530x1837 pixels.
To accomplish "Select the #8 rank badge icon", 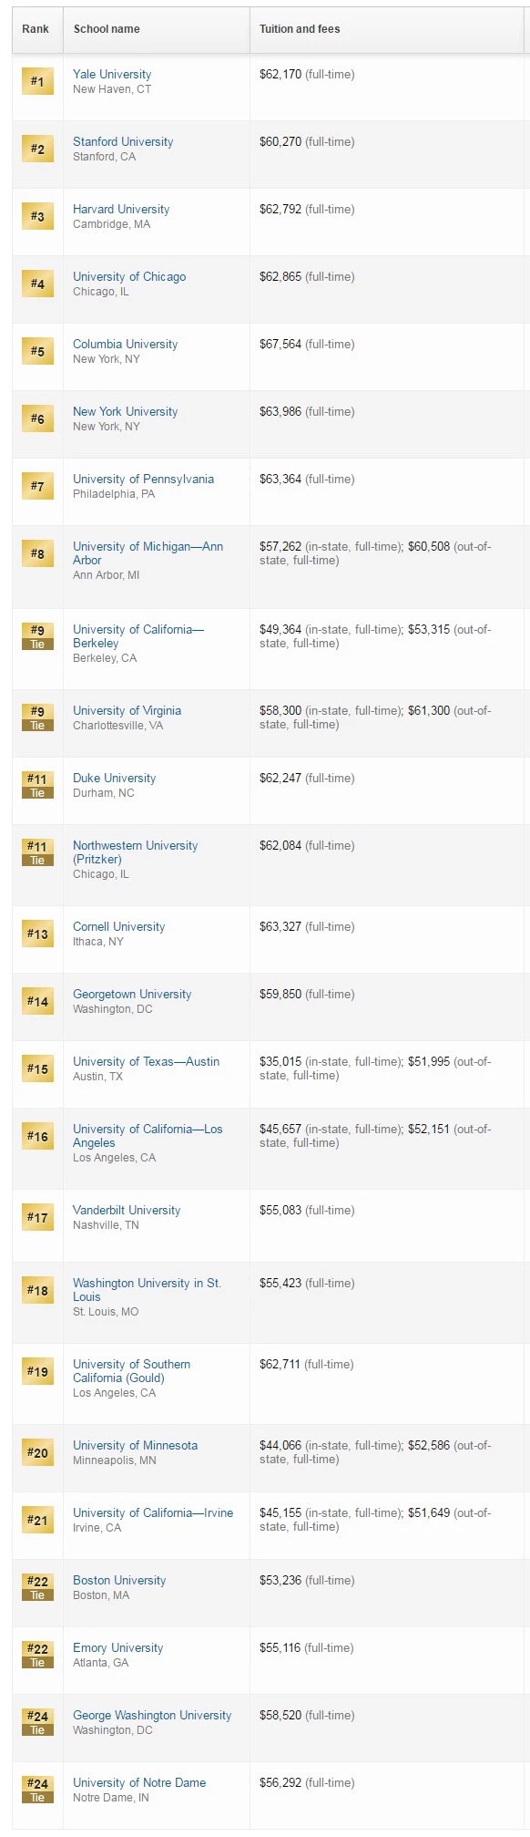I will point(37,553).
